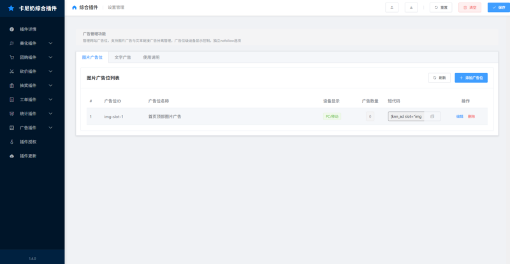Expand the 统计插件 menu group

[50, 113]
